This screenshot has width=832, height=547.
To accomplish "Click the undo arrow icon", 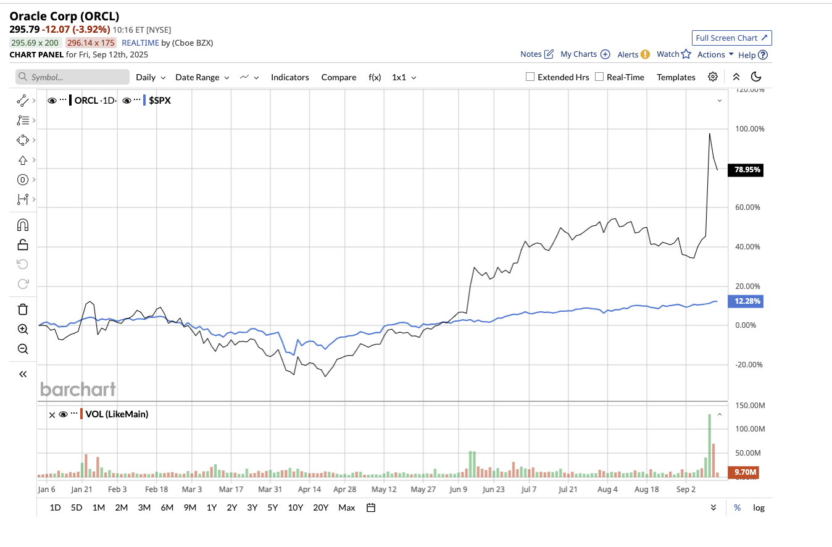I will coord(23,264).
